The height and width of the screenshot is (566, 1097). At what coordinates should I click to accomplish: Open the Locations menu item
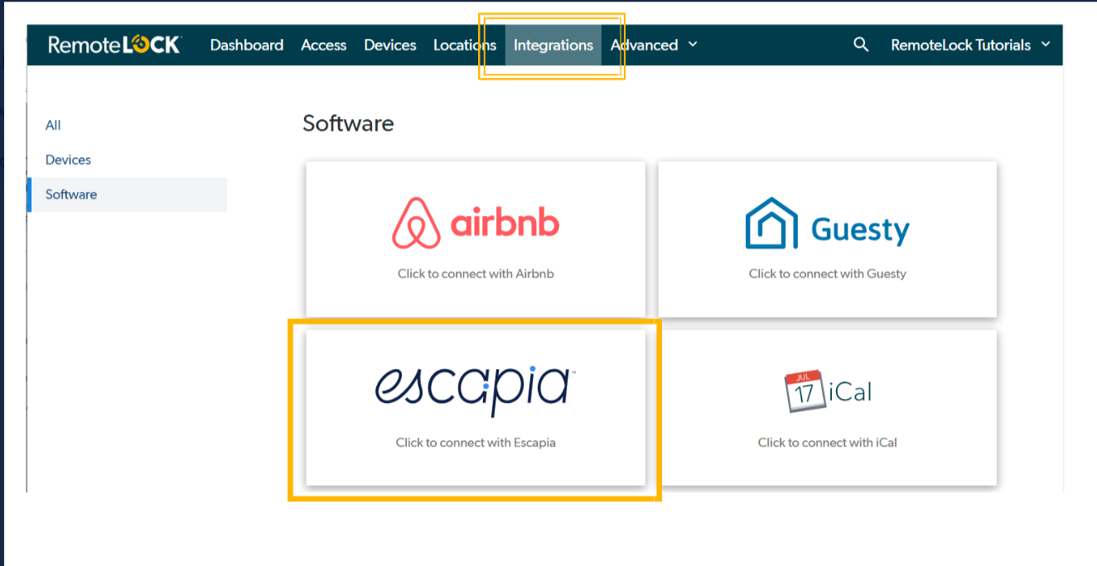465,45
